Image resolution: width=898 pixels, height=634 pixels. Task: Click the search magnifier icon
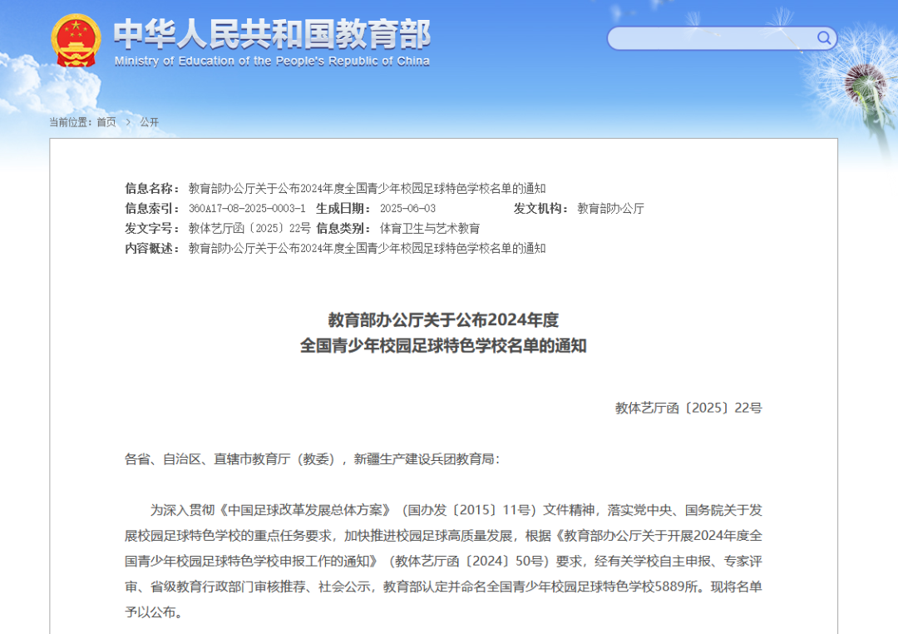coord(824,38)
